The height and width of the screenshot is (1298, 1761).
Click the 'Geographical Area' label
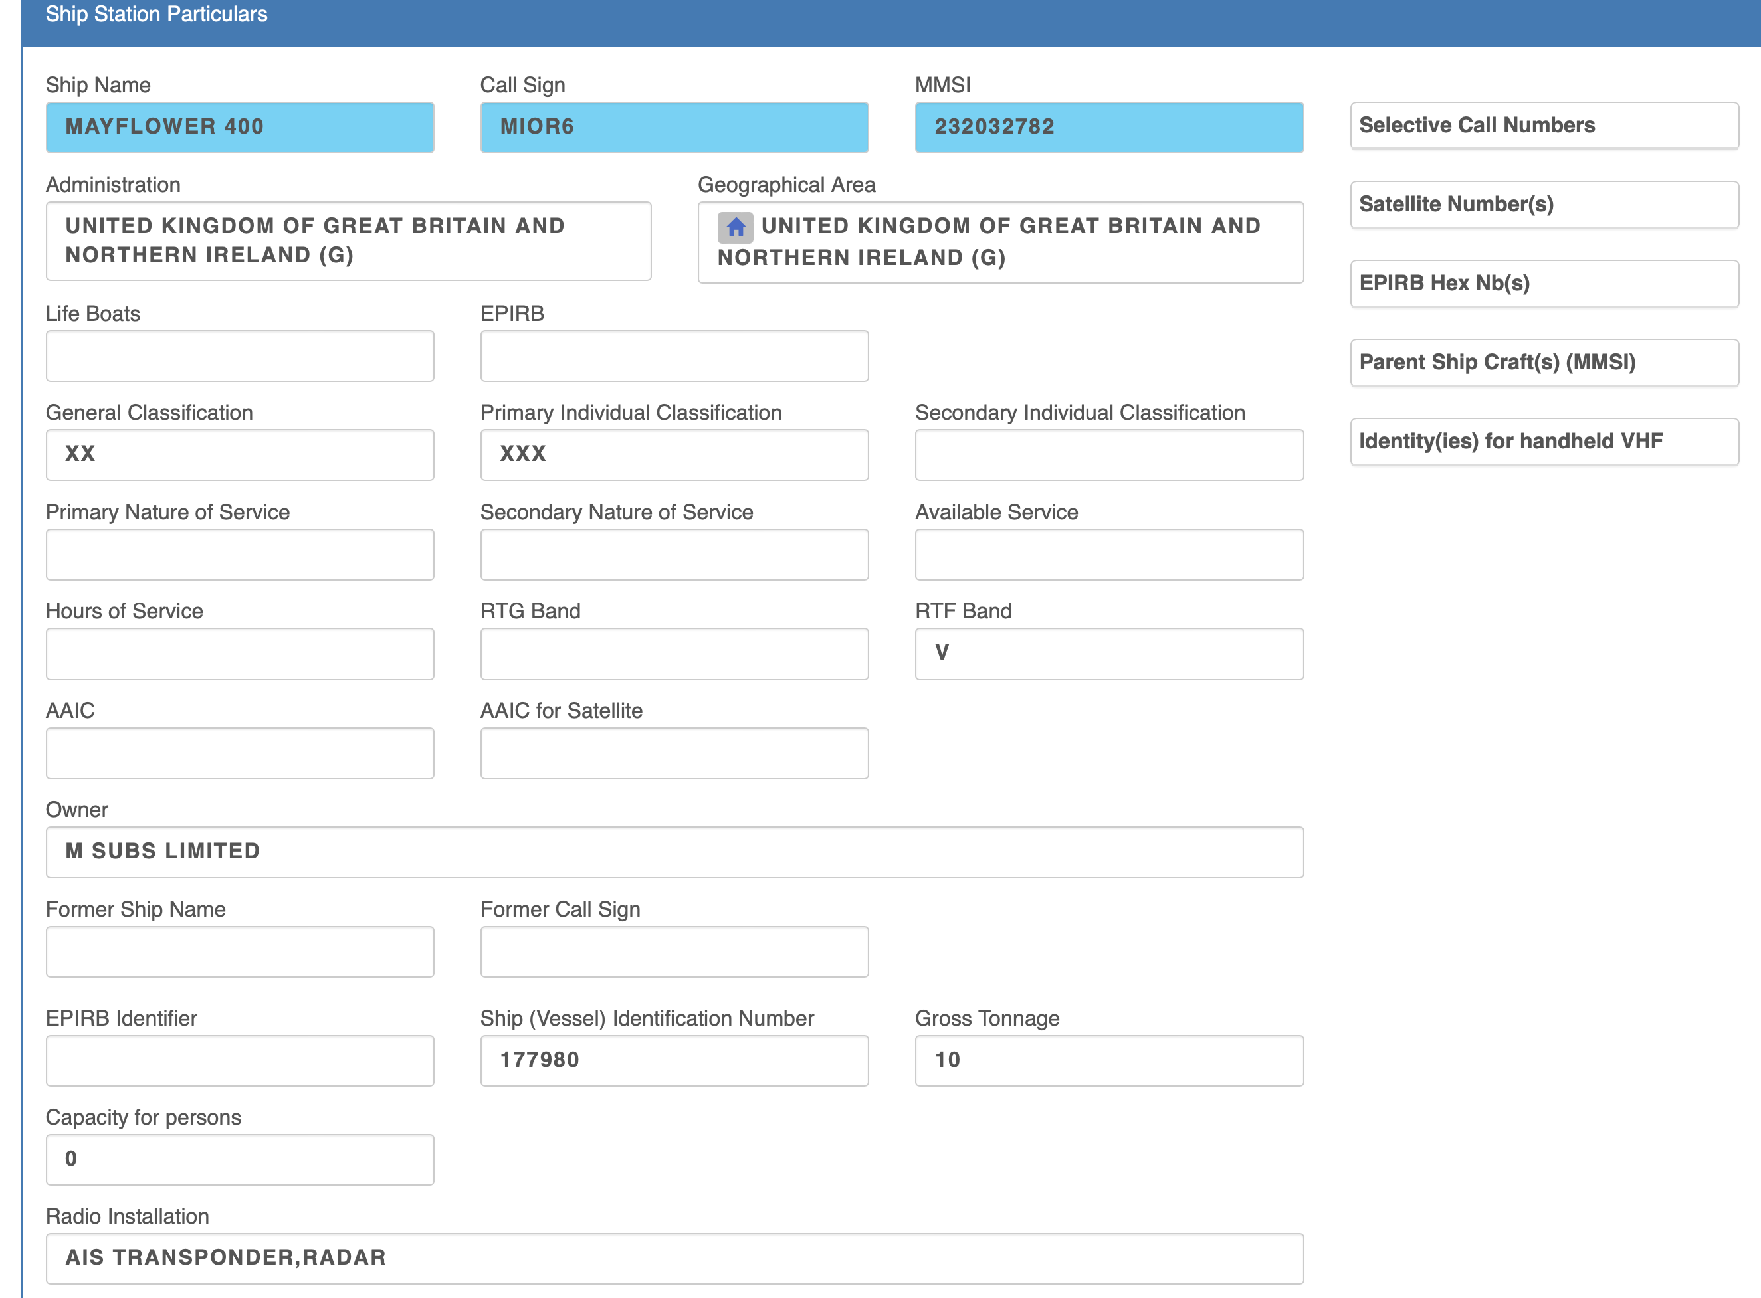pos(787,185)
